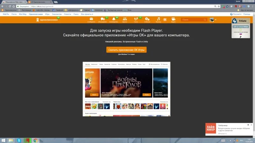Open the red L app in taskbar
The image size is (255, 143).
click(27, 140)
